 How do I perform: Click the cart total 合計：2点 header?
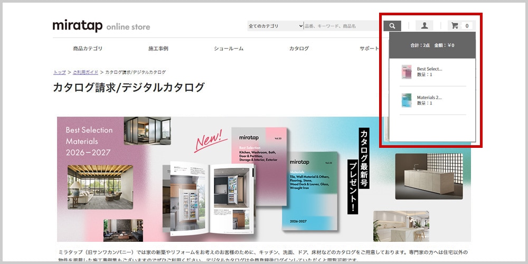pos(432,45)
